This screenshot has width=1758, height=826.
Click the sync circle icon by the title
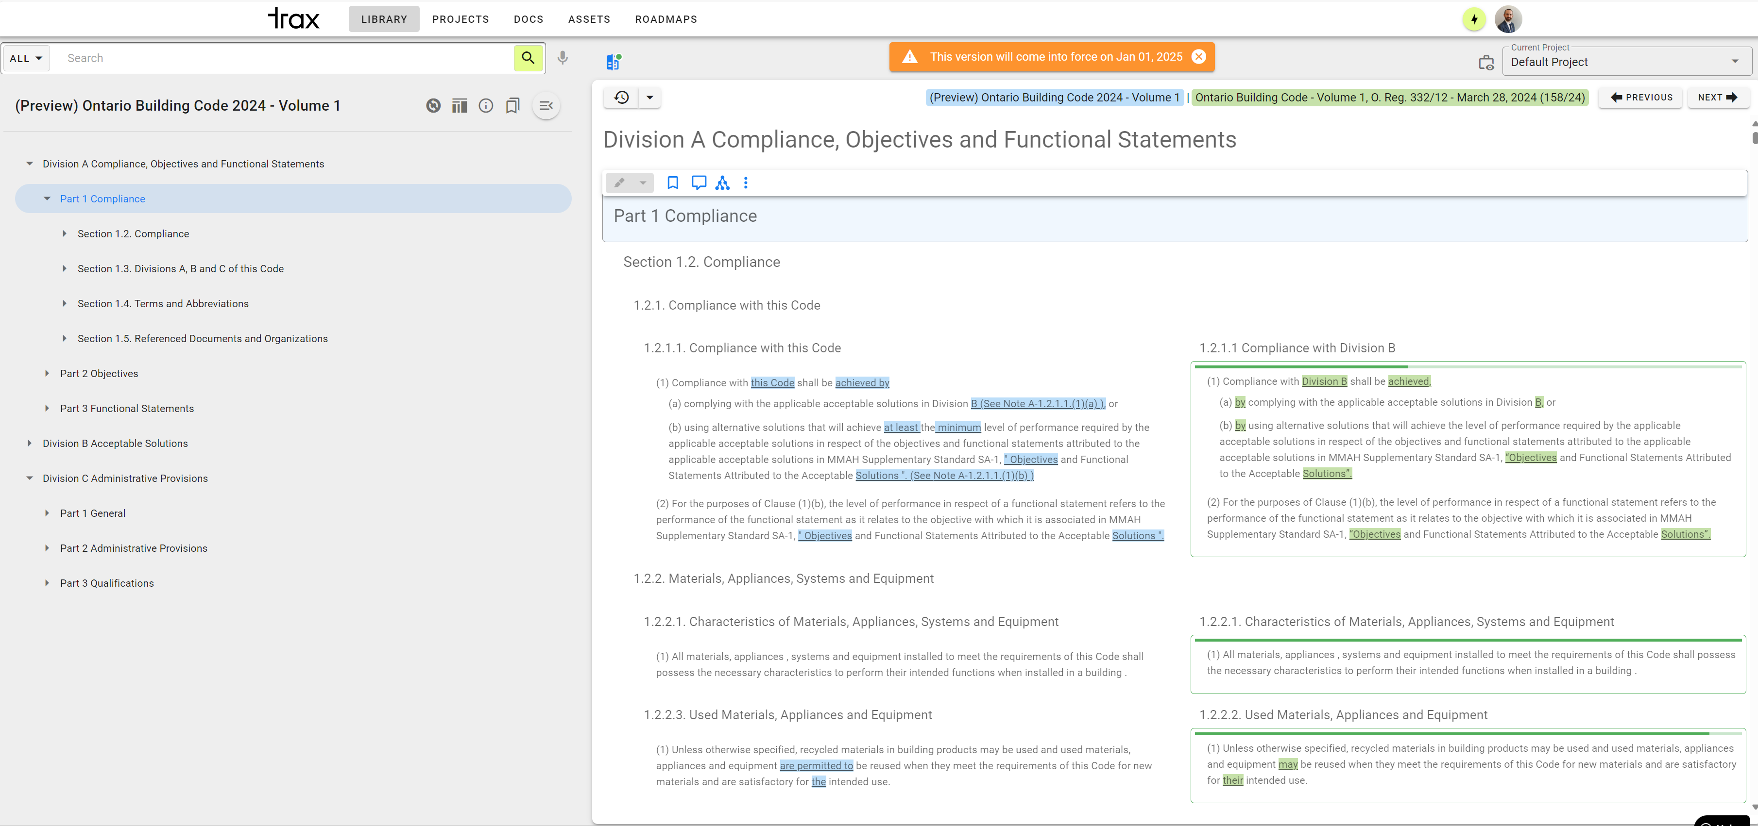click(433, 106)
